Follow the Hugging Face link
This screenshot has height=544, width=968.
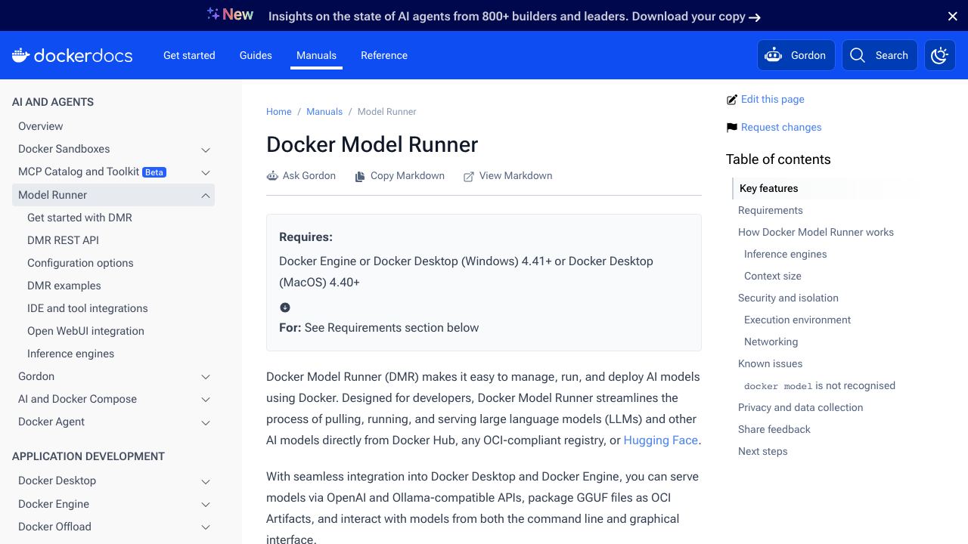tap(660, 440)
